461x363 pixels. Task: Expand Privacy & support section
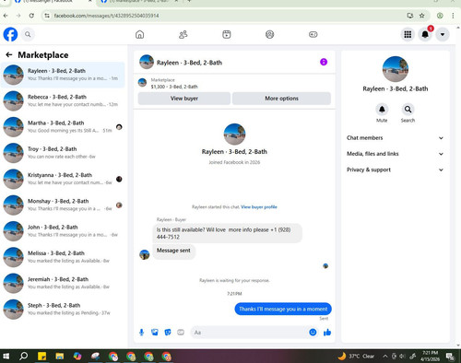click(395, 170)
